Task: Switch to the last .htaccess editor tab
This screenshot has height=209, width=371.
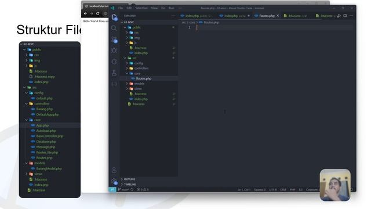Action: pos(326,16)
